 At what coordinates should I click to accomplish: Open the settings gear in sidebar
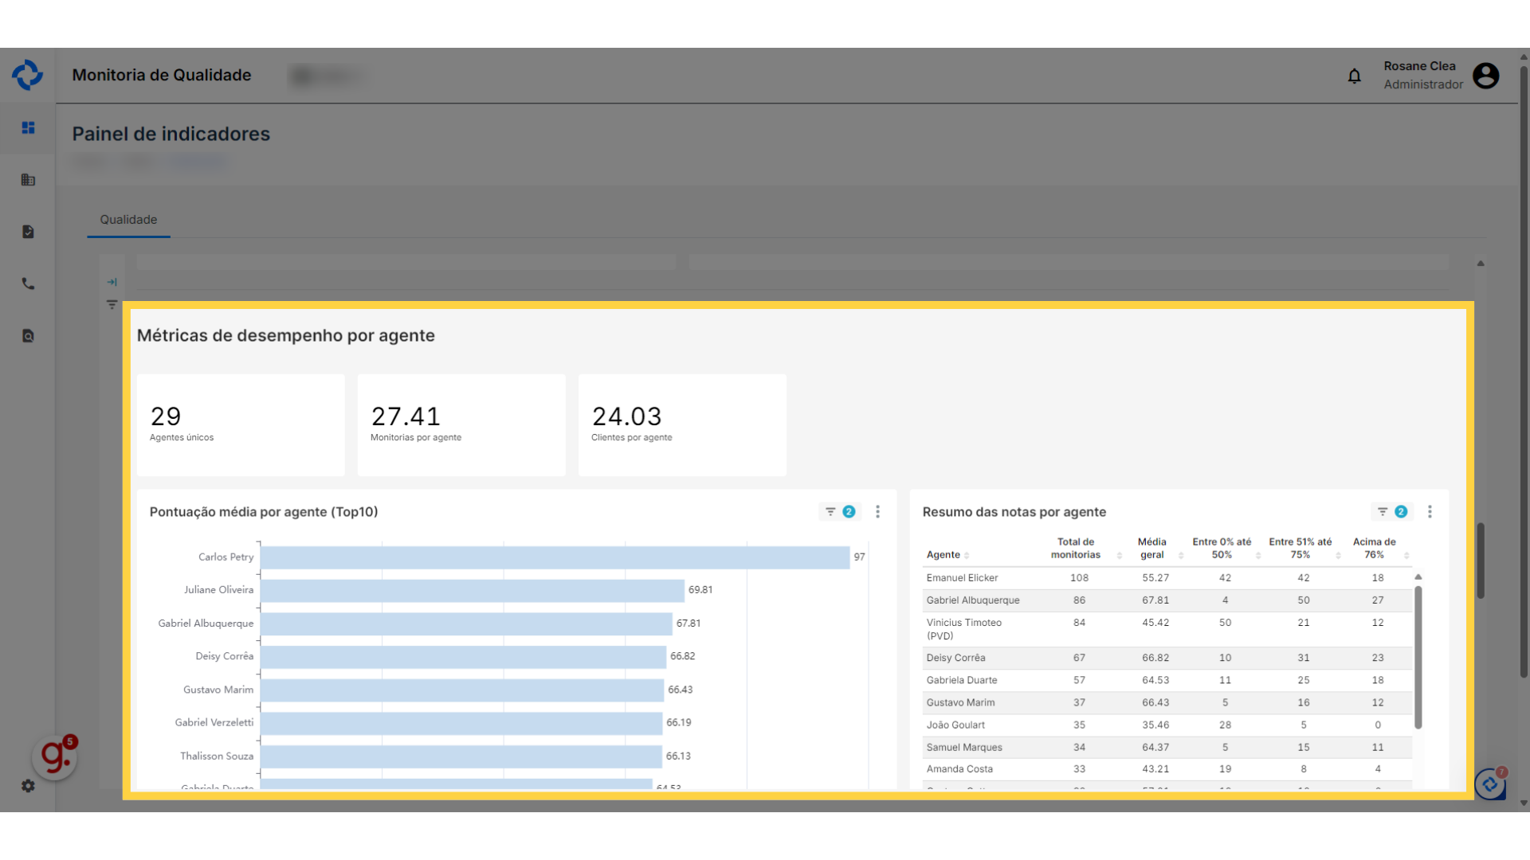tap(28, 786)
